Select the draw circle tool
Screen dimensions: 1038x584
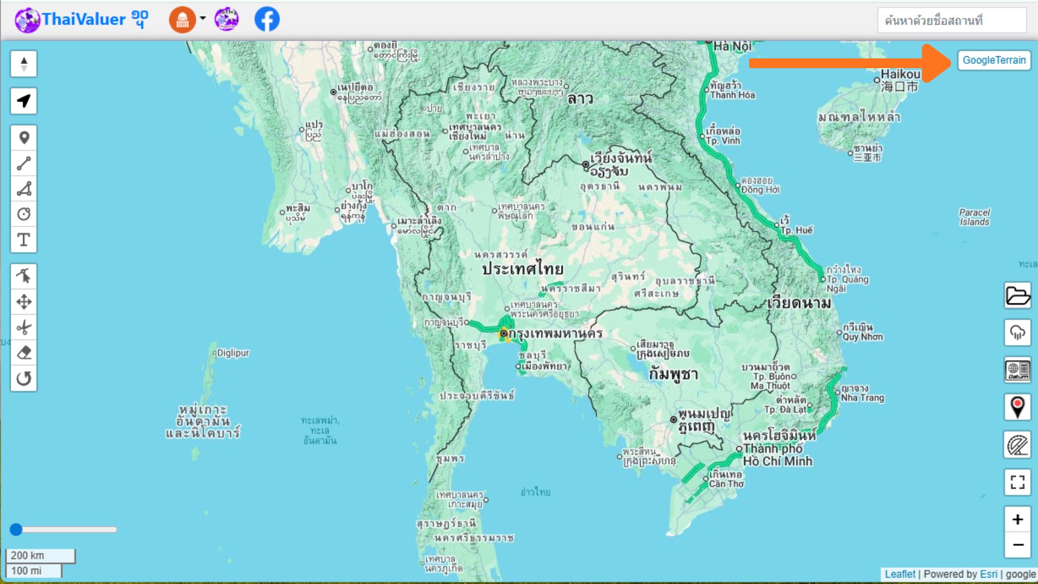point(24,214)
